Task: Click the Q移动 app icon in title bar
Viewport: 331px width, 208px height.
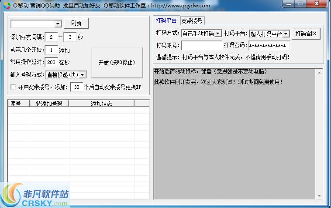Action: [7, 6]
